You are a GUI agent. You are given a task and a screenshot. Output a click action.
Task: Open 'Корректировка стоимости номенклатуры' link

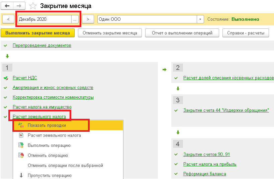point(53,97)
